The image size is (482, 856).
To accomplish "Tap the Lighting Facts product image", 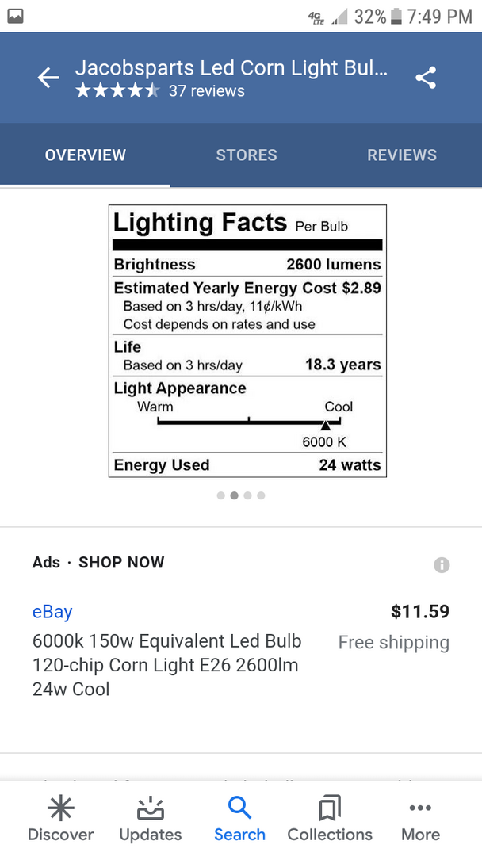I will [x=247, y=341].
